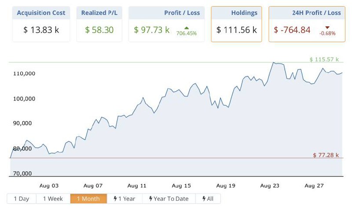The height and width of the screenshot is (209, 352).
Task: Click the lightning bolt icon next to All
Action: [x=204, y=199]
